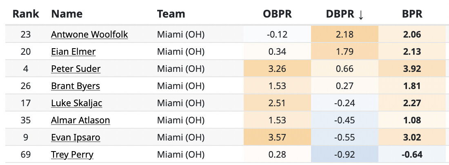Click the DBPR descending sort arrow

pos(360,15)
